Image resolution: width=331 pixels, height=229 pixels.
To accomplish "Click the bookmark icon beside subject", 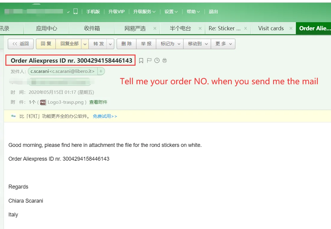I will click(x=141, y=61).
